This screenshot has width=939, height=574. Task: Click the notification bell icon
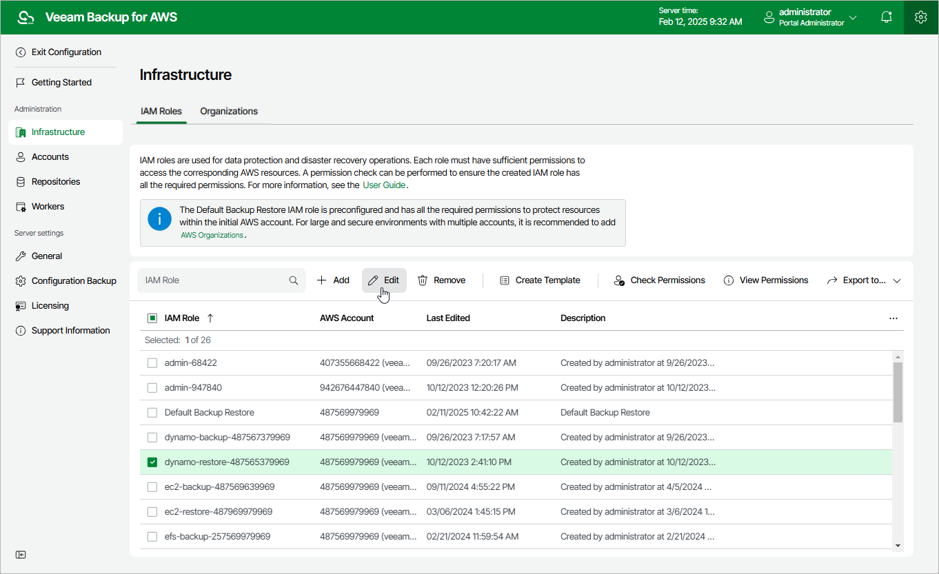point(887,17)
